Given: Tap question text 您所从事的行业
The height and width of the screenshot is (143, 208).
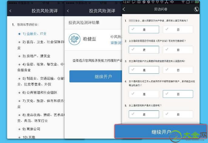Looking at the screenshot, I should tap(28, 25).
